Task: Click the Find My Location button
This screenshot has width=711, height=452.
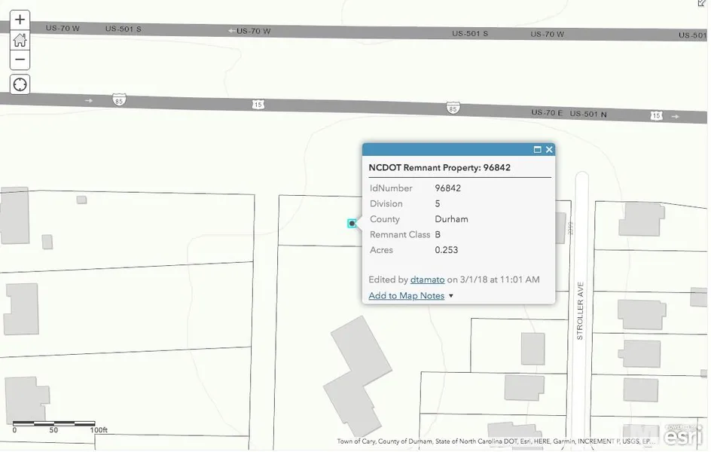Action: pos(20,84)
